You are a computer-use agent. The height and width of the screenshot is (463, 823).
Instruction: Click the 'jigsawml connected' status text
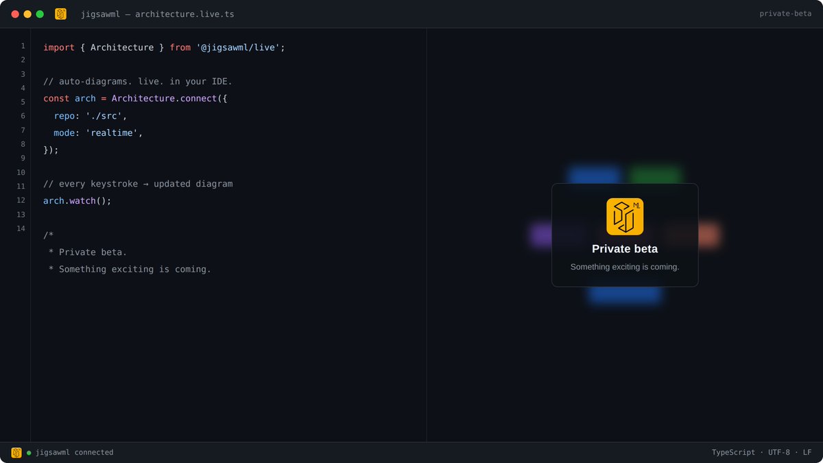tap(74, 453)
